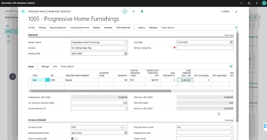This screenshot has height=140, width=267.
Task: Click the delete trash can icon
Action: point(142,11)
